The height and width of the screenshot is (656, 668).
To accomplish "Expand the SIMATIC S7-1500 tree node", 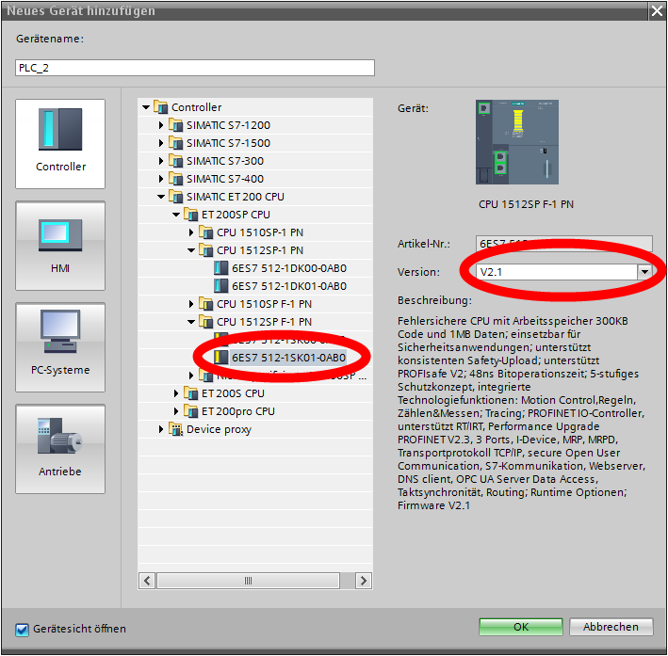I will tap(161, 143).
